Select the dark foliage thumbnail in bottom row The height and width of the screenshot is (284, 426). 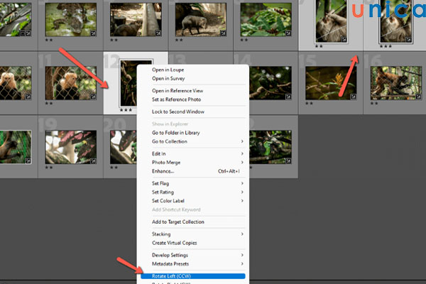pos(271,147)
